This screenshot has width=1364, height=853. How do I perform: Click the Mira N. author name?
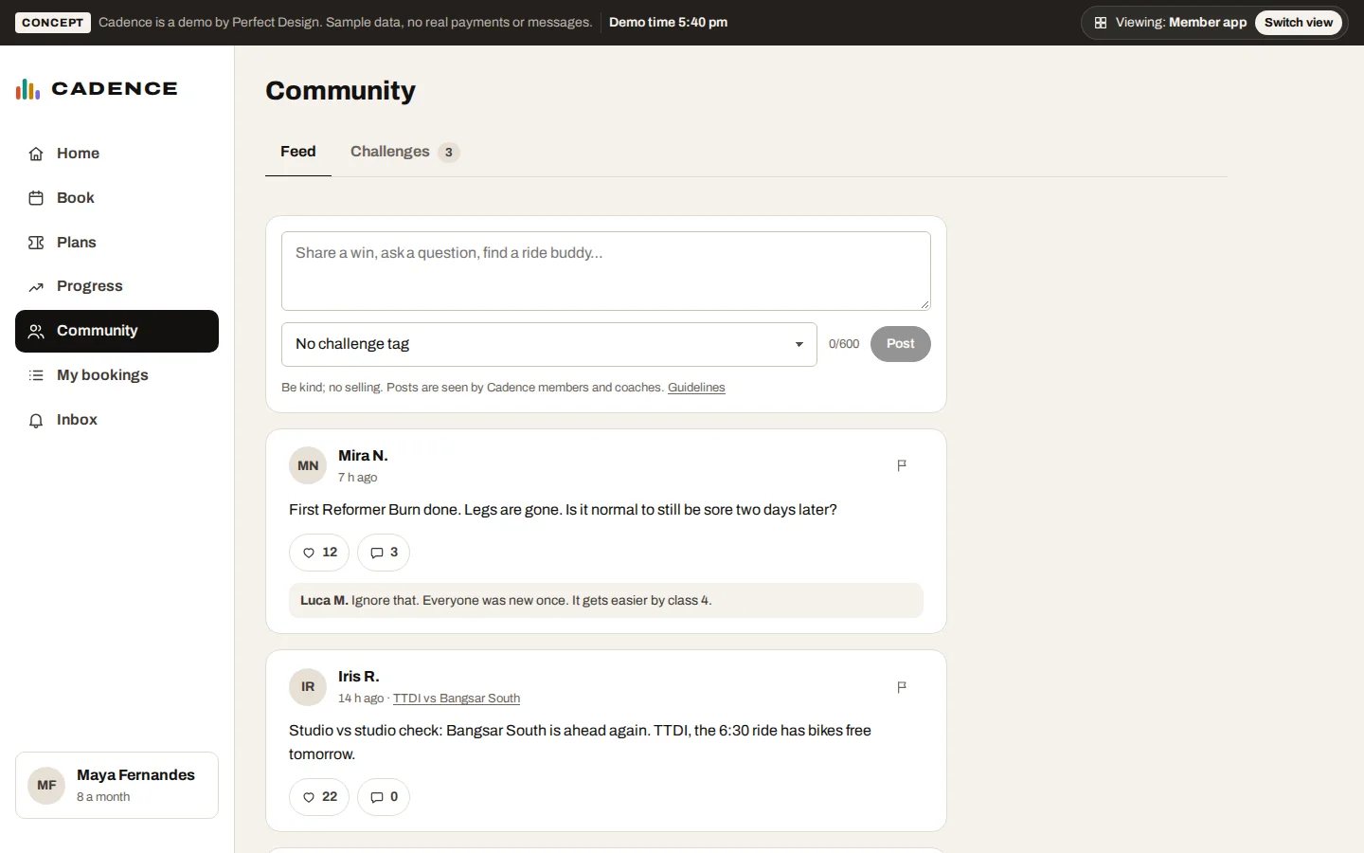[363, 456]
